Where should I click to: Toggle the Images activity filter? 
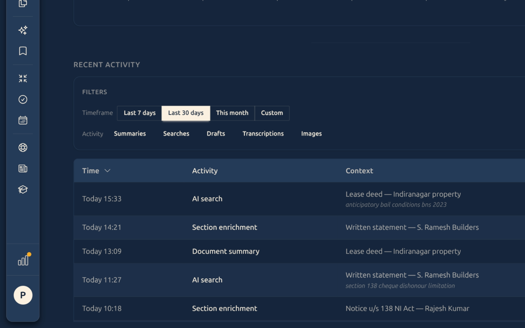[x=311, y=133]
